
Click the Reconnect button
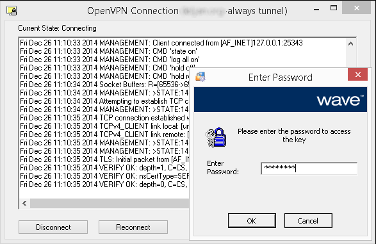tap(133, 227)
